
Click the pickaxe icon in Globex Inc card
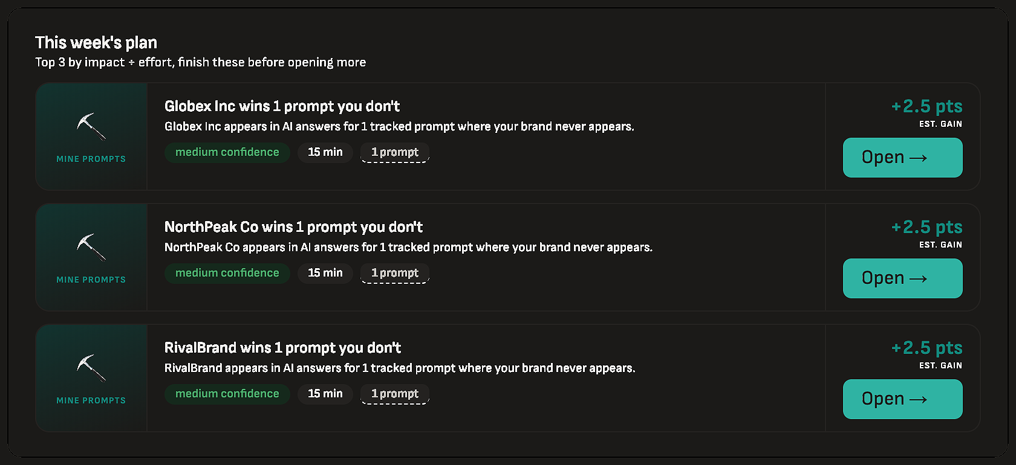click(x=91, y=126)
